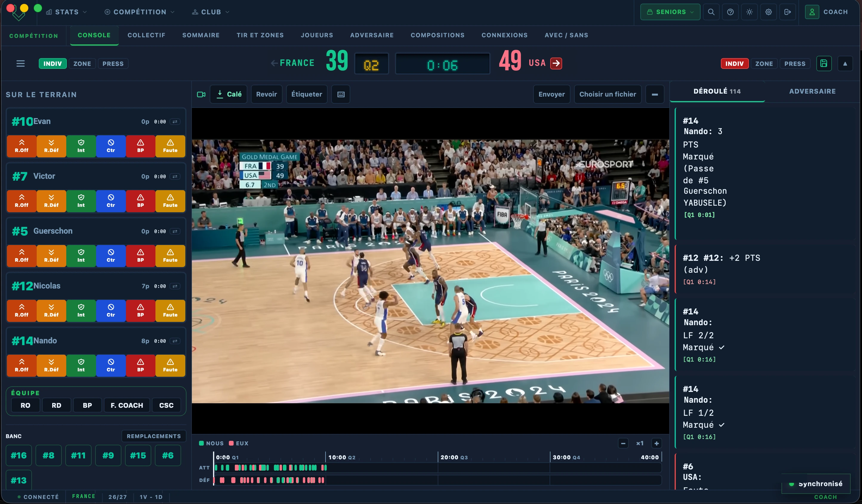Open the Q2 quarter selector
Image resolution: width=862 pixels, height=504 pixels.
tap(371, 64)
